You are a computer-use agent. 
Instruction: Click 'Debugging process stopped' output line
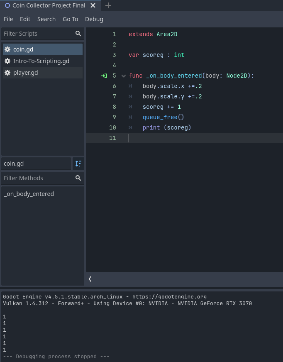56,357
